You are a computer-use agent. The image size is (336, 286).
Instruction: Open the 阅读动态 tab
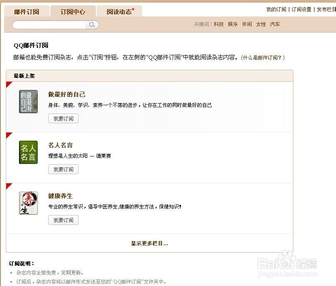click(x=119, y=12)
